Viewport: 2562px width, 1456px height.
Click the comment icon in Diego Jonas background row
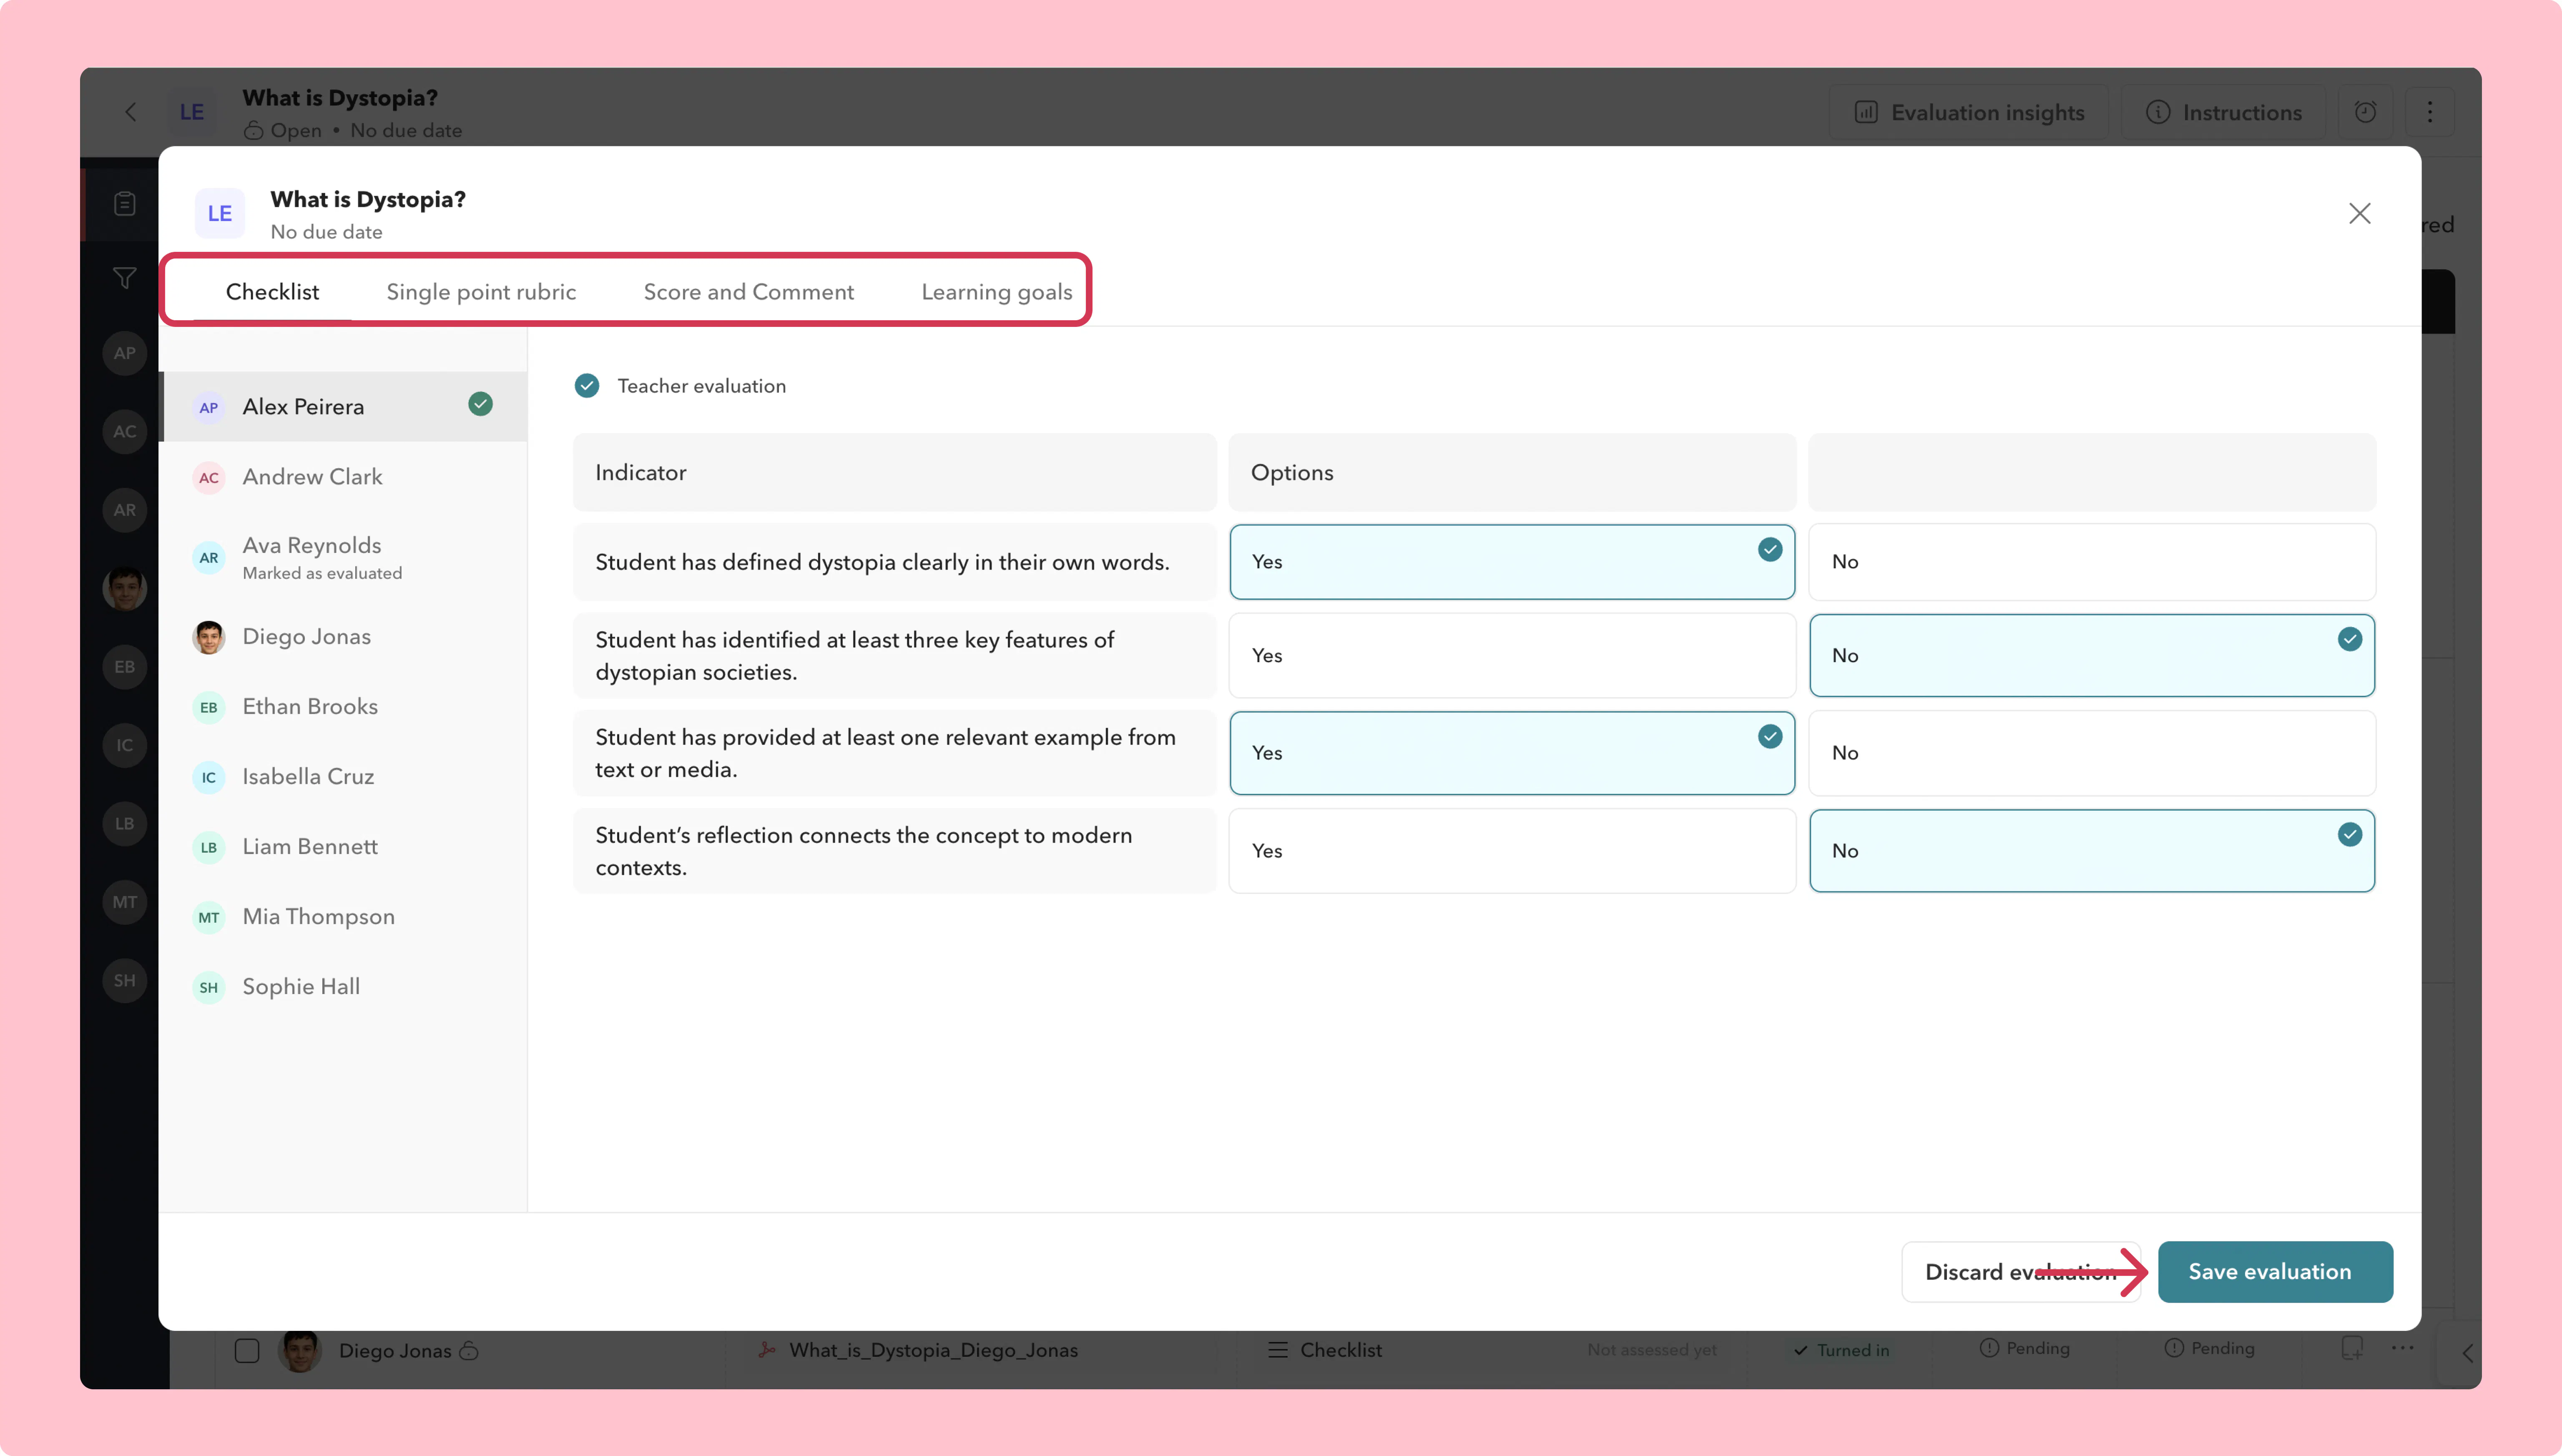point(2352,1348)
